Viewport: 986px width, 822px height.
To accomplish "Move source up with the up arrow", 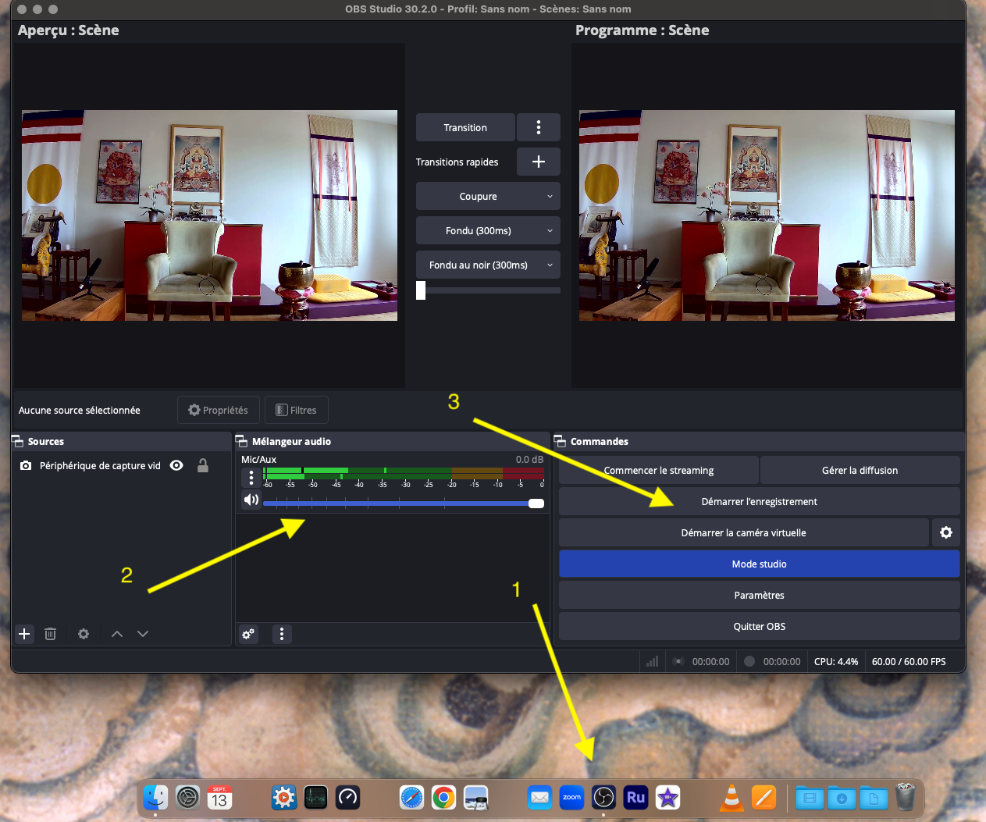I will click(x=117, y=634).
